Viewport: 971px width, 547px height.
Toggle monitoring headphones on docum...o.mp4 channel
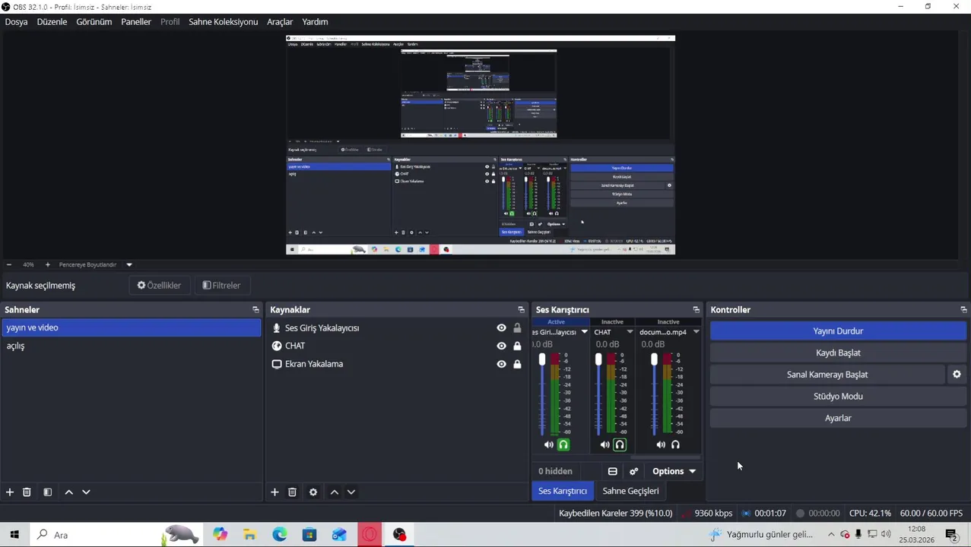pyautogui.click(x=675, y=445)
